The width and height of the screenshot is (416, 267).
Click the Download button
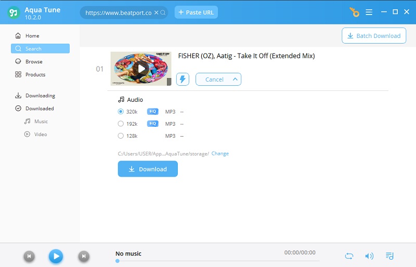coord(148,169)
